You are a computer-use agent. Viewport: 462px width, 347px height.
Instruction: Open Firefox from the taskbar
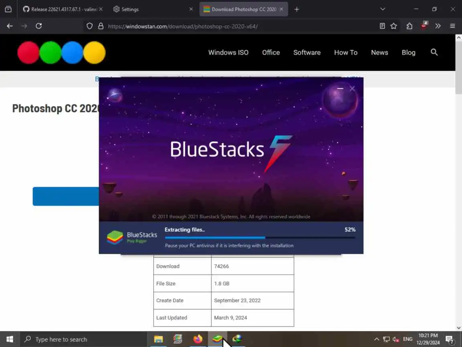[198, 339]
